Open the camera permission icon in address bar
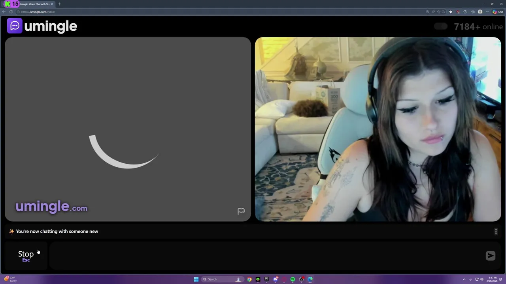The height and width of the screenshot is (284, 506). click(444, 12)
